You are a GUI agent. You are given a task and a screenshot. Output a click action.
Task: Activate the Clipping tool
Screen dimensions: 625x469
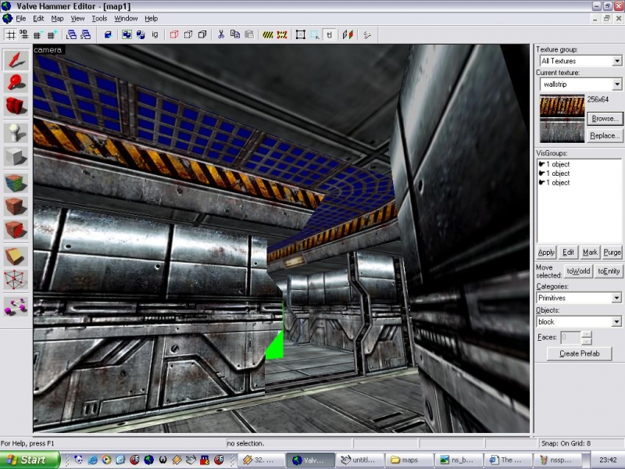[16, 256]
